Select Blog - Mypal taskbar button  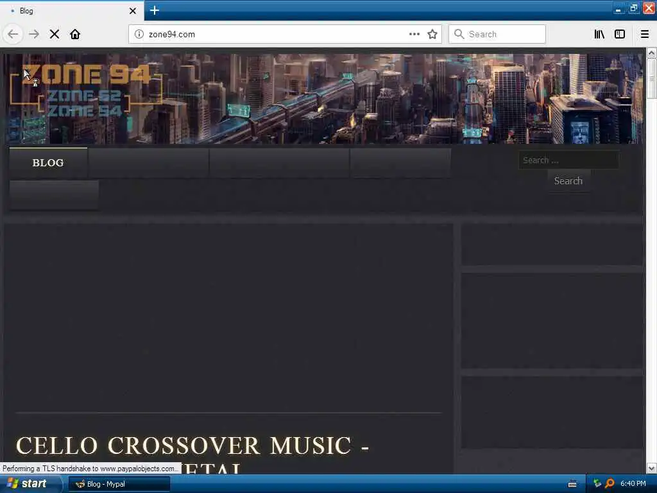click(119, 484)
